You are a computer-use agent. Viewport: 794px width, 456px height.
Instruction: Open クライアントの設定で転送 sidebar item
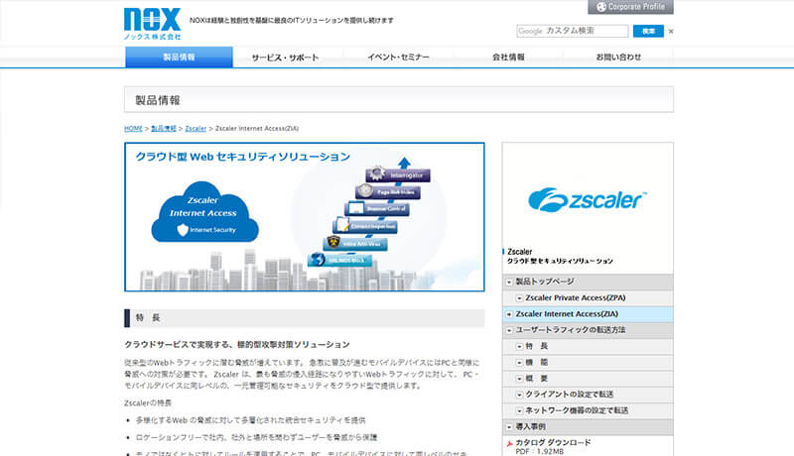(588, 395)
